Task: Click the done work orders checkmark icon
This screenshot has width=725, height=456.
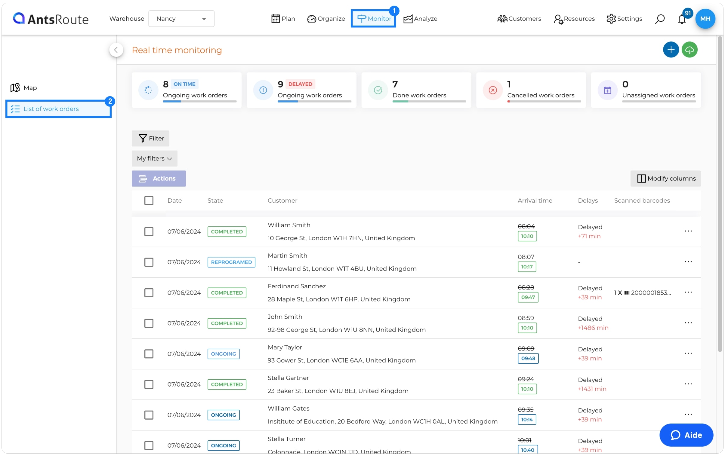Action: click(x=378, y=90)
